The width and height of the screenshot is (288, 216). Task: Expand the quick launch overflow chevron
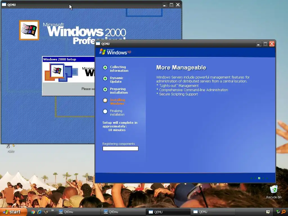pyautogui.click(x=53, y=210)
